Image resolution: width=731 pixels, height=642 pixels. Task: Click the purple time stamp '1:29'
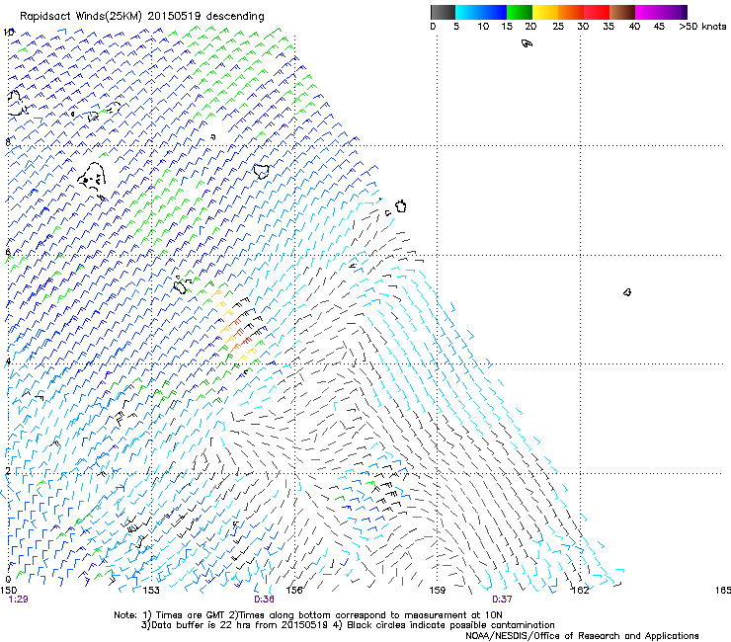[18, 600]
